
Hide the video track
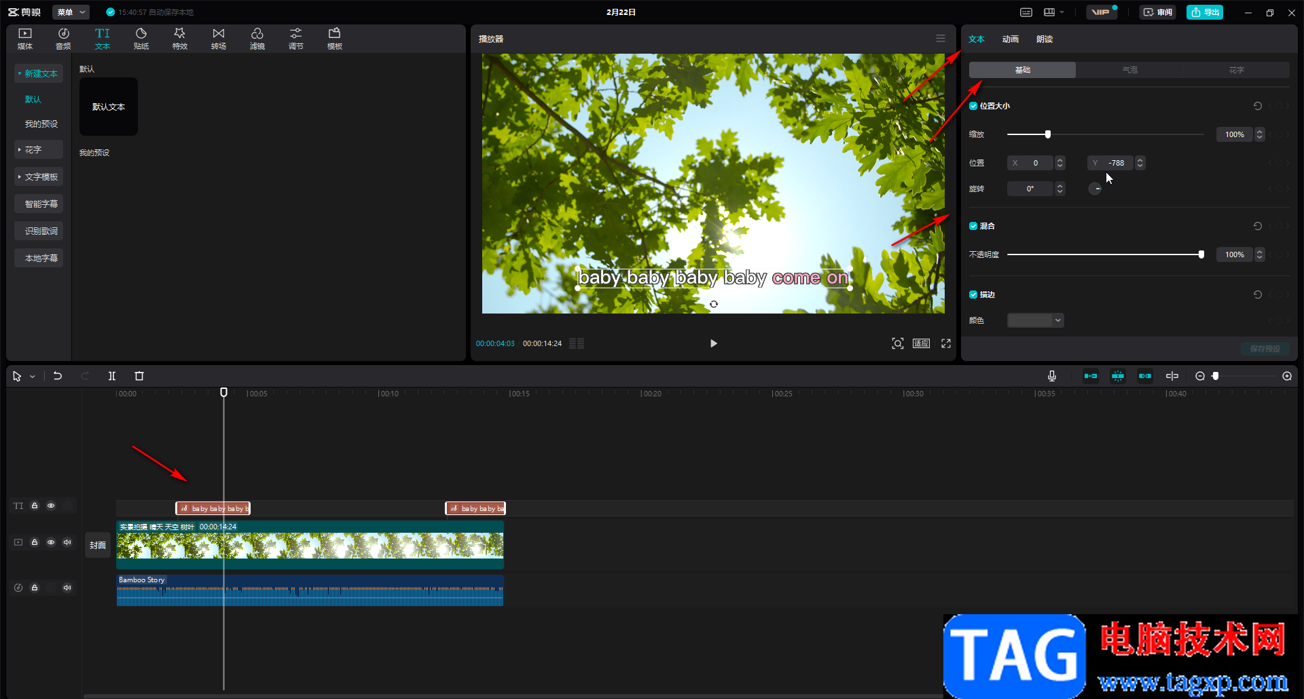51,542
